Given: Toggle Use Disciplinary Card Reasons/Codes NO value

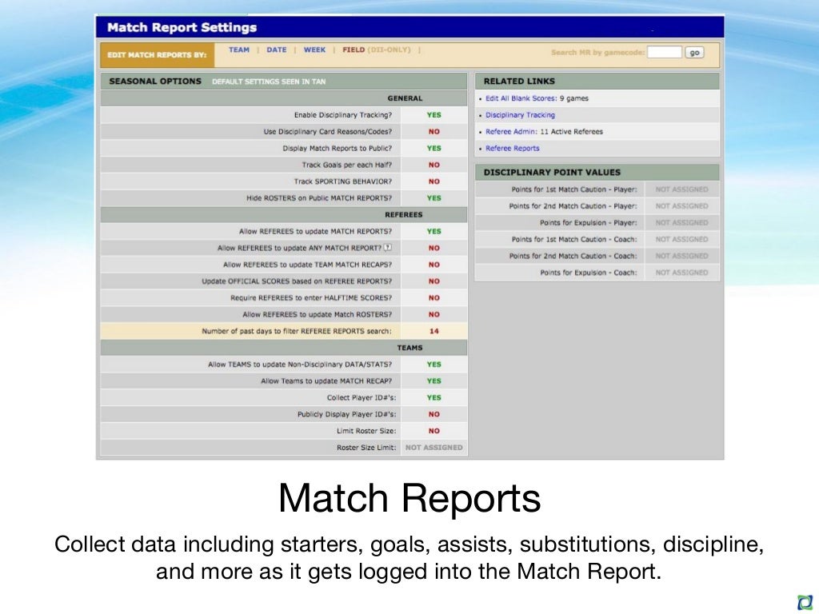Looking at the screenshot, I should point(433,132).
